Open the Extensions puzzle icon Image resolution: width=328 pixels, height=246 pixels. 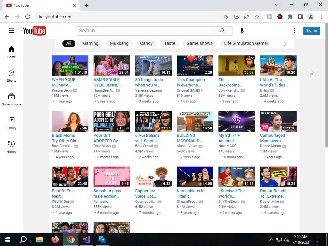click(x=290, y=17)
